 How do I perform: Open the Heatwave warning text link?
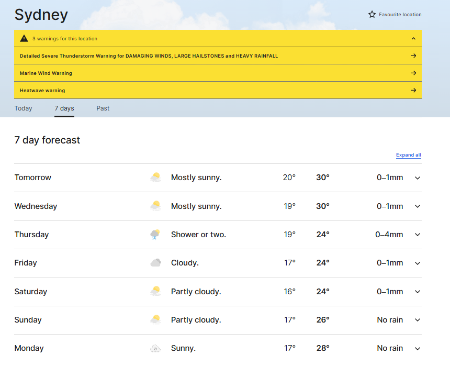pos(42,91)
